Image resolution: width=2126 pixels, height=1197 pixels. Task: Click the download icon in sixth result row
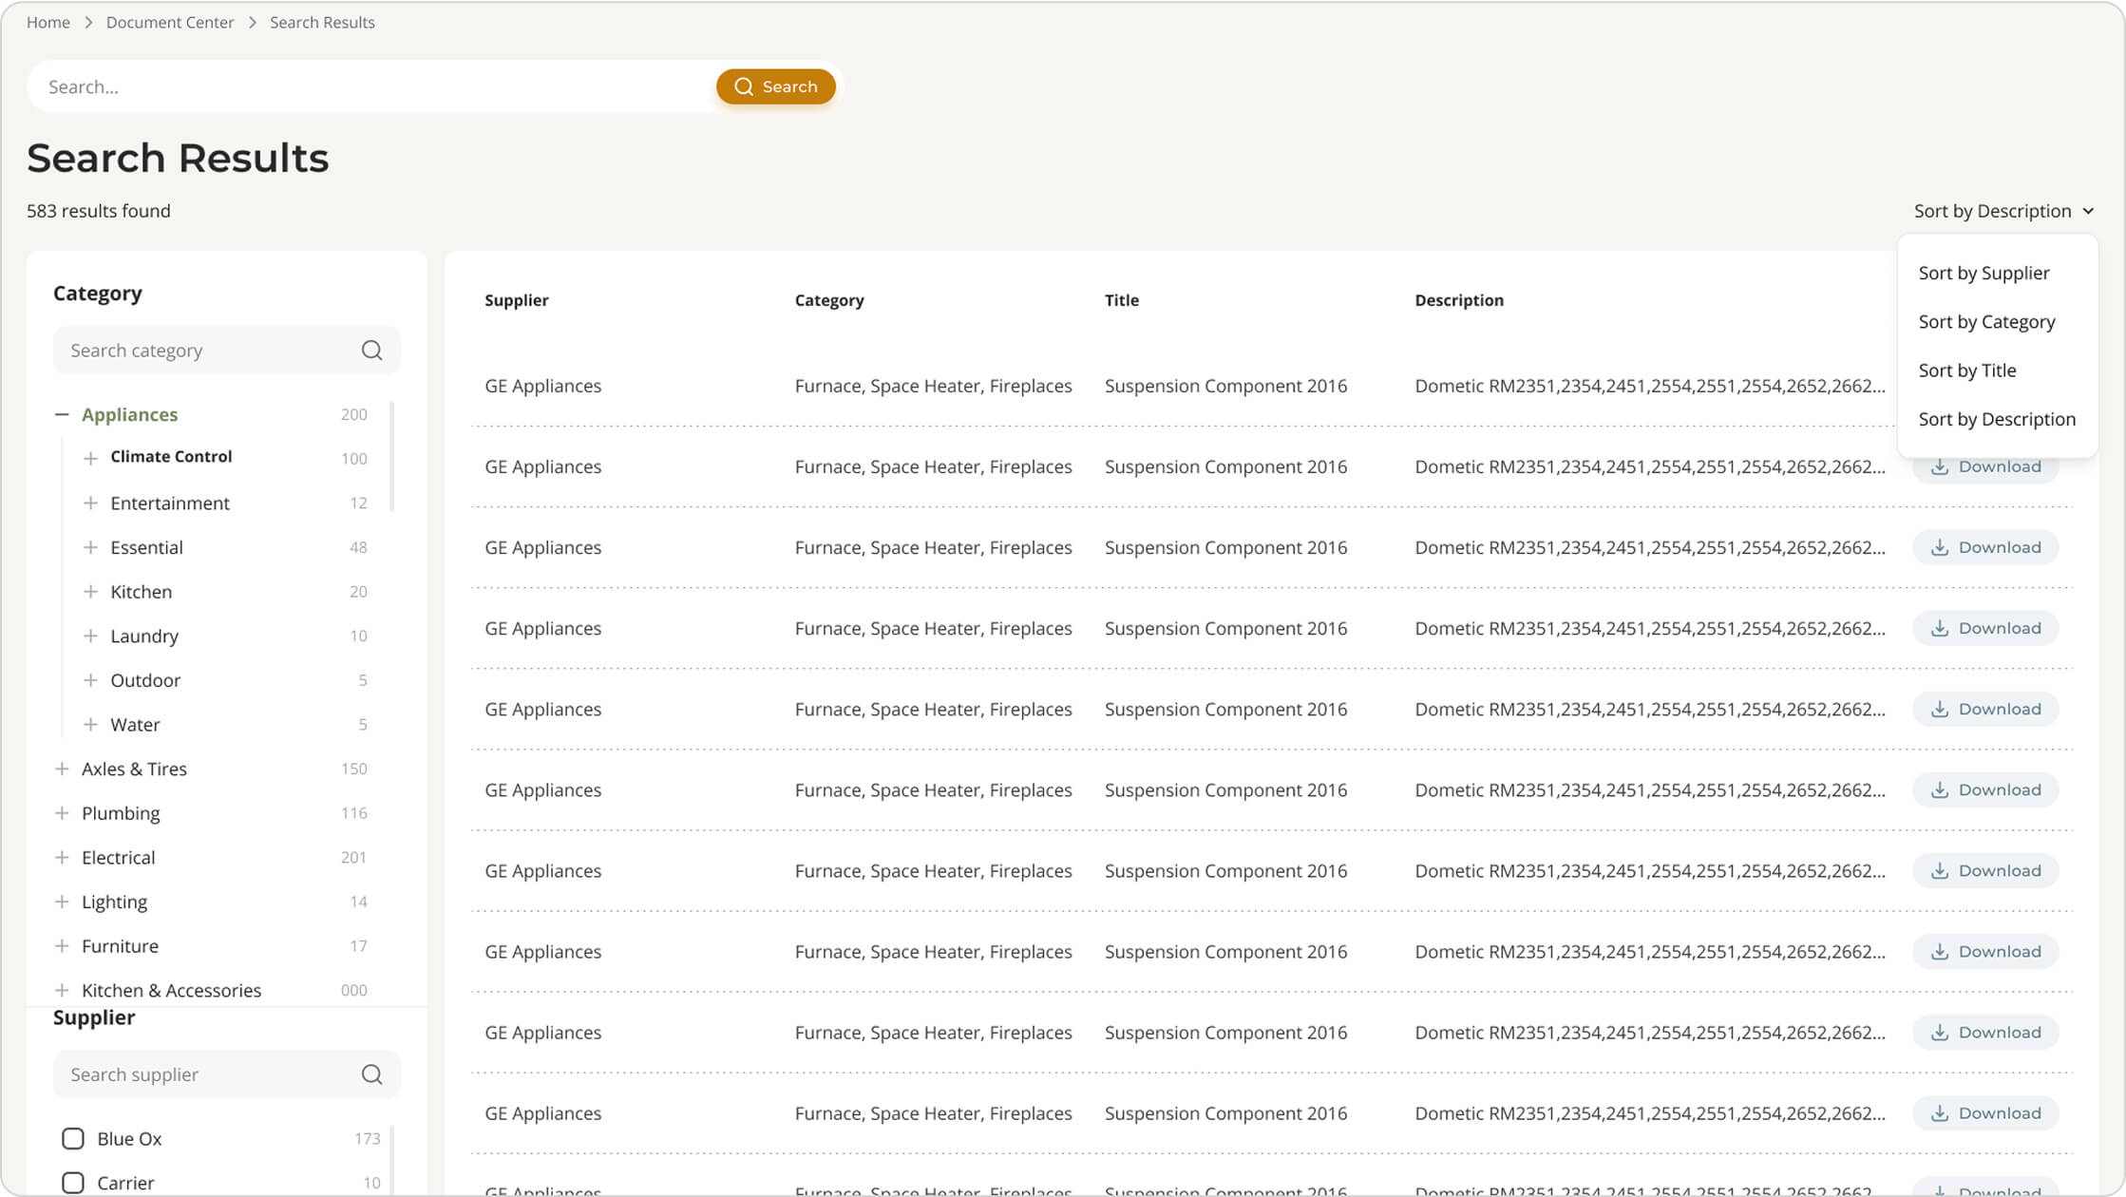tap(1940, 789)
